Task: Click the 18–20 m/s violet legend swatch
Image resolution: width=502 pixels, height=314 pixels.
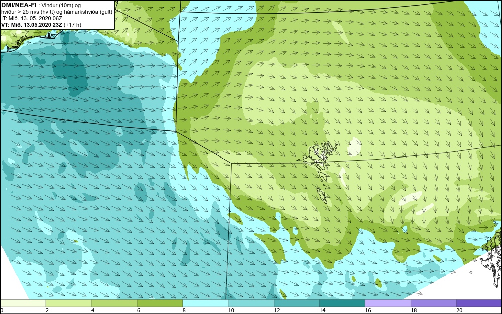Action: coord(434,303)
